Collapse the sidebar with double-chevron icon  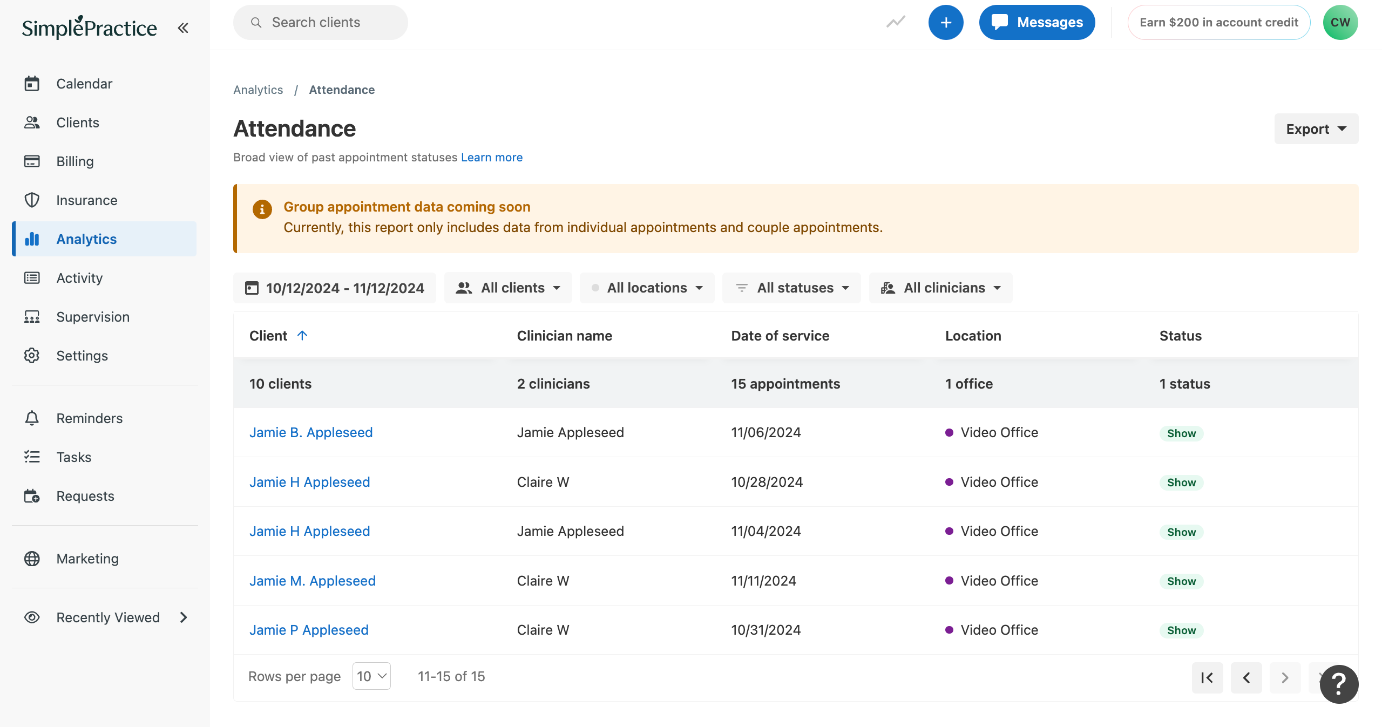[x=183, y=28]
